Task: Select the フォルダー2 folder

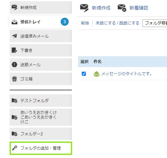Action: 41,134
